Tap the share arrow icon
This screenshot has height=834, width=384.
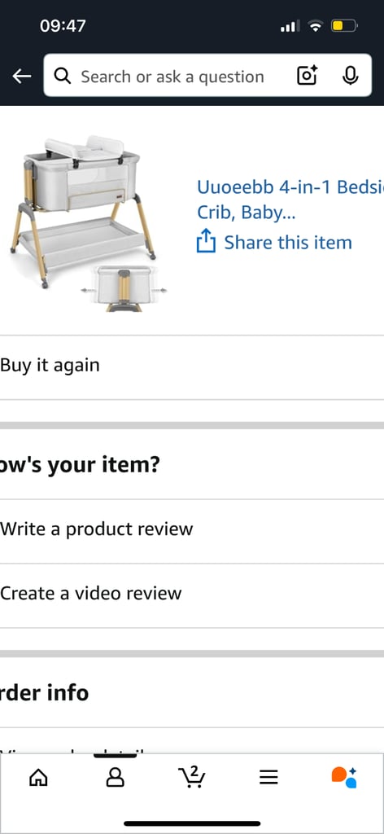pos(206,241)
